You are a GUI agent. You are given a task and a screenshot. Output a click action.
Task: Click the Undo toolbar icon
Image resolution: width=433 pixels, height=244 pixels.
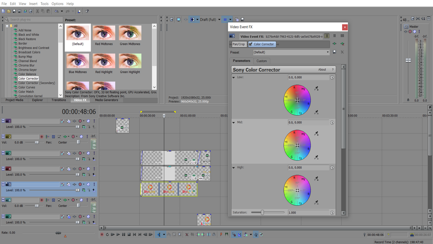[57, 11]
